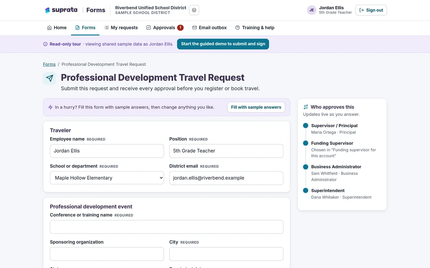Click the Business Administrator step dot

(306, 167)
